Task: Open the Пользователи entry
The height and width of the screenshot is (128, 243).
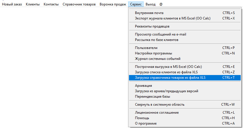Action: (x=146, y=48)
